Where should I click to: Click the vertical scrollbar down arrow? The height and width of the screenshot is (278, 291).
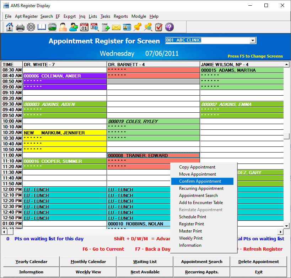(x=286, y=225)
